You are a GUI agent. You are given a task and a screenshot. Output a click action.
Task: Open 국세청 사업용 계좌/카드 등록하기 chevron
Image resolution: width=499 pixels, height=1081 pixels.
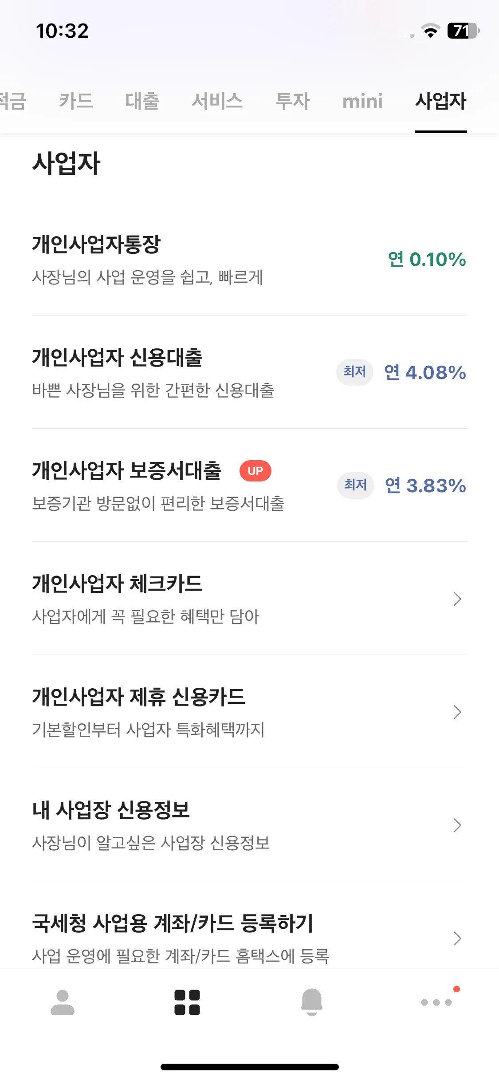[458, 938]
